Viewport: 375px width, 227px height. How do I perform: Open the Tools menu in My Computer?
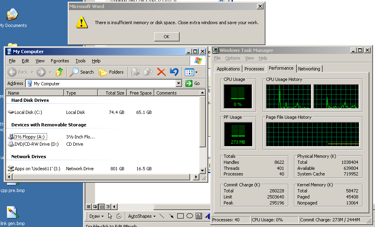(x=81, y=61)
